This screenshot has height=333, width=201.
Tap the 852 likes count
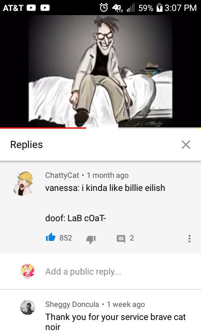tap(66, 238)
